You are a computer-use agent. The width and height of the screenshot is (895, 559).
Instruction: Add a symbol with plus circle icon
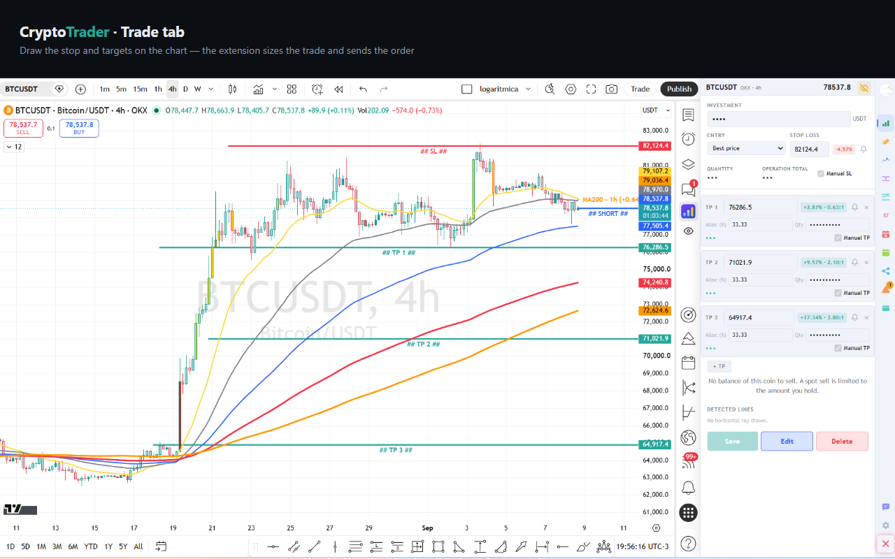[x=80, y=89]
